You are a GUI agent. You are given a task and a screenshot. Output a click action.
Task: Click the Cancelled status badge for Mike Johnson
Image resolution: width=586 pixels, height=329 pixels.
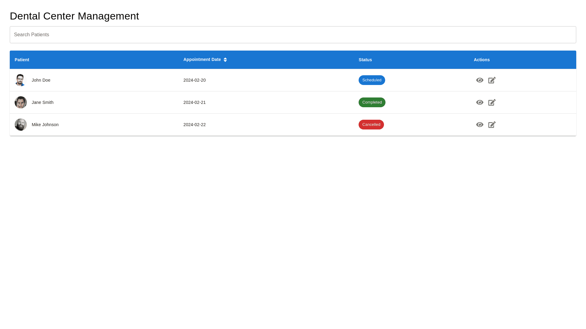click(371, 125)
